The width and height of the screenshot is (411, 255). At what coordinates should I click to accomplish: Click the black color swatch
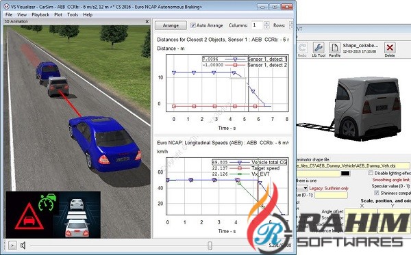pos(345,174)
